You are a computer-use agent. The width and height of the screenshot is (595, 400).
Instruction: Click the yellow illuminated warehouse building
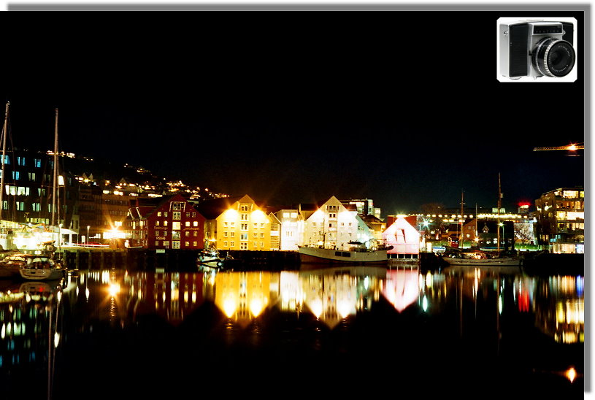(243, 225)
